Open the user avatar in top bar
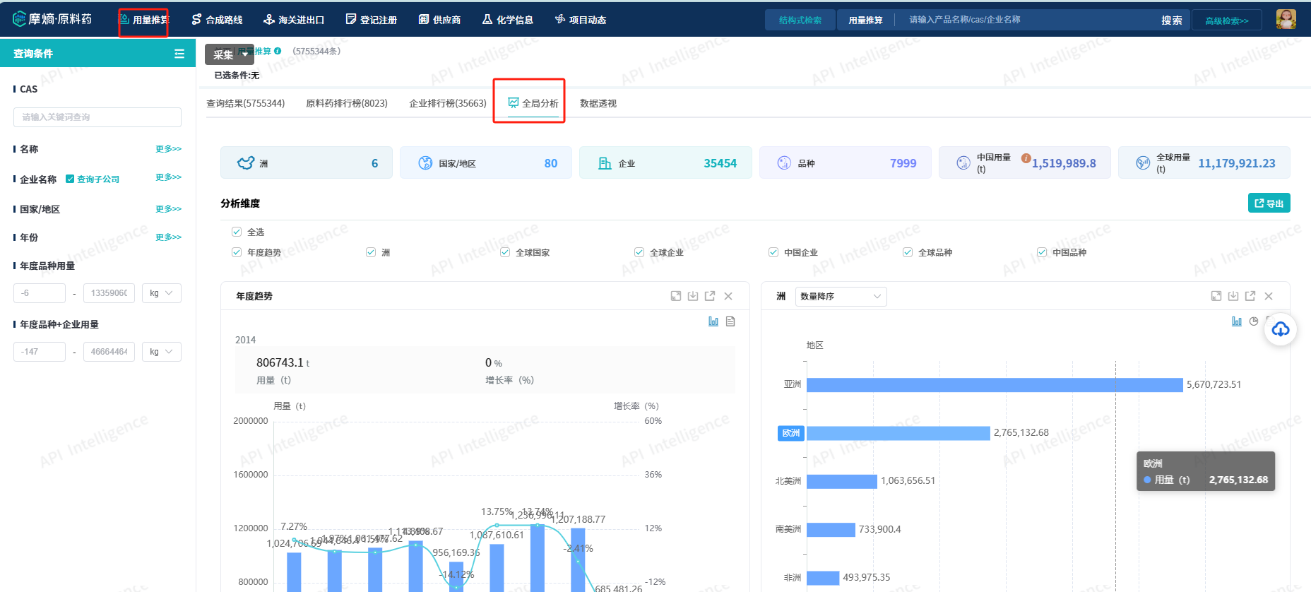The height and width of the screenshot is (592, 1311). (1286, 19)
